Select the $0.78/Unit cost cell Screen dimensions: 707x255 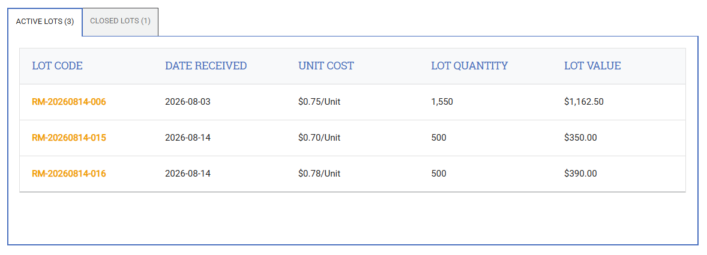point(319,174)
